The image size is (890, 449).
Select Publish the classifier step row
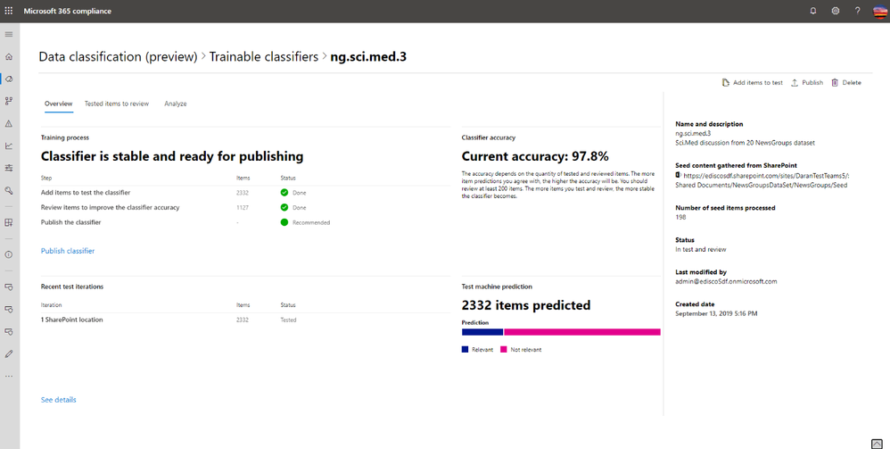pyautogui.click(x=245, y=222)
